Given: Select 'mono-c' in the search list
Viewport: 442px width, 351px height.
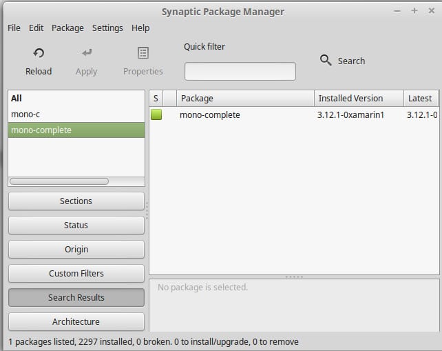Looking at the screenshot, I should pos(25,114).
